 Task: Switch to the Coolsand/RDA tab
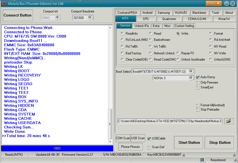click(127, 12)
